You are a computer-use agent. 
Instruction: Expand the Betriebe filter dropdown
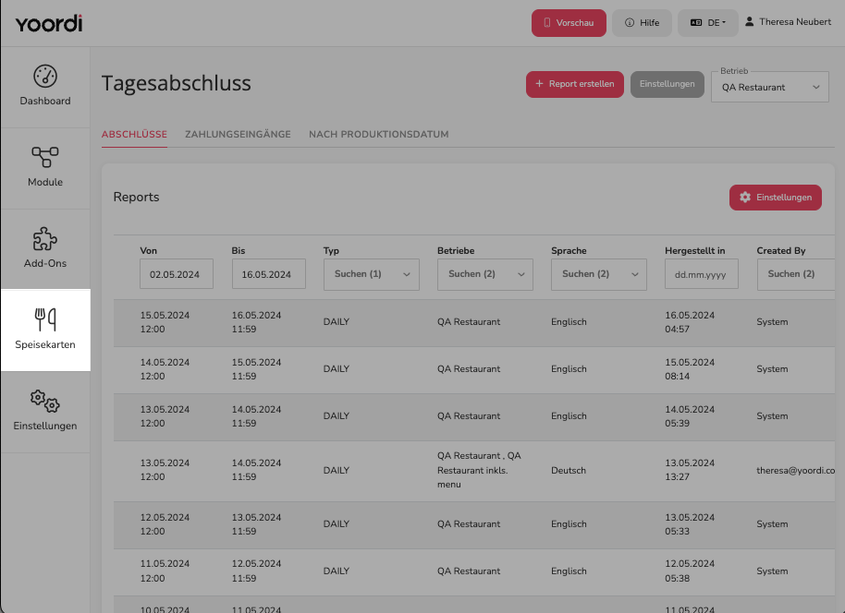tap(485, 274)
